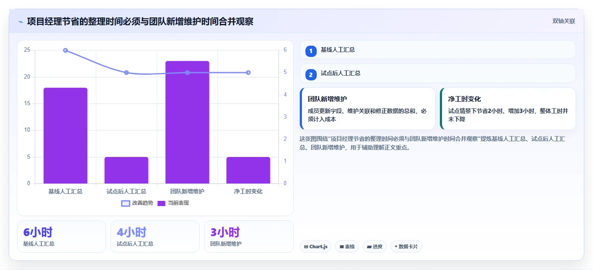
Task: Click the x-axis label 基线人工汇总
Action: point(65,191)
